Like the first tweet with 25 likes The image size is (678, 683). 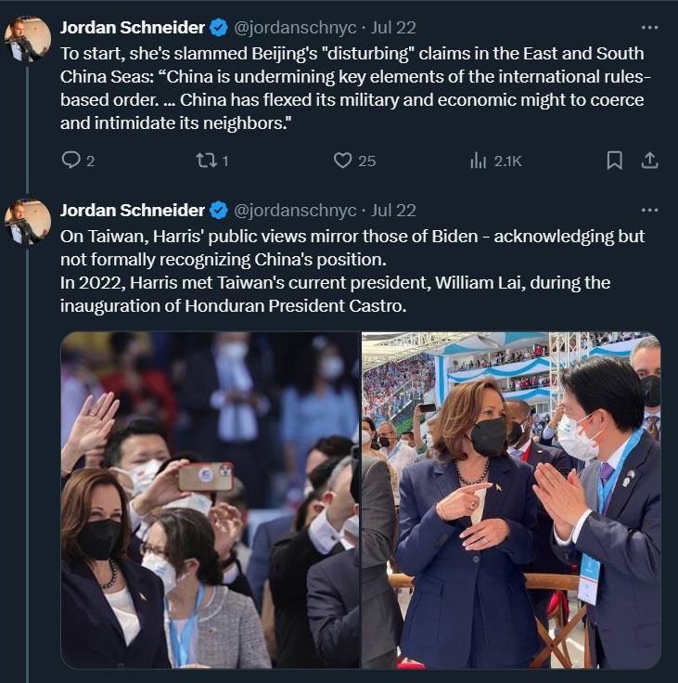tap(343, 161)
